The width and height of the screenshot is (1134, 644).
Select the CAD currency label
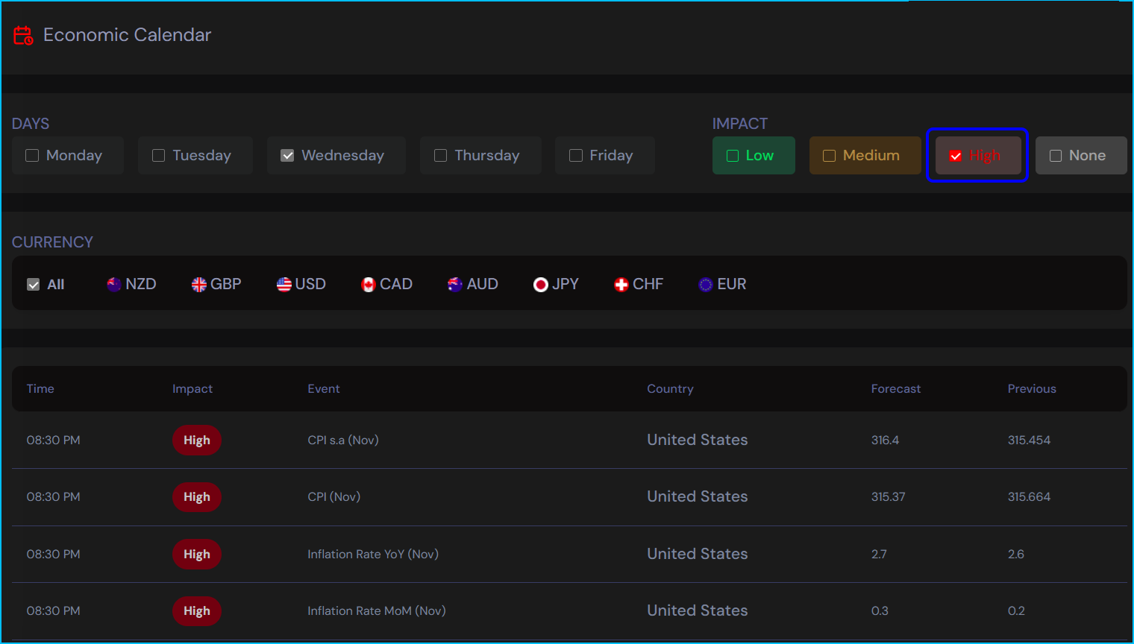396,284
